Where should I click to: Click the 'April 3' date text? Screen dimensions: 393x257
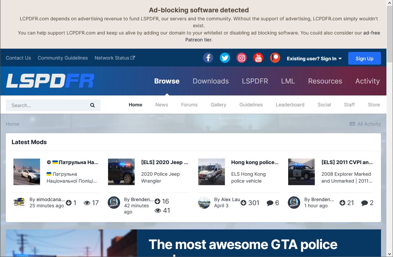click(x=221, y=205)
